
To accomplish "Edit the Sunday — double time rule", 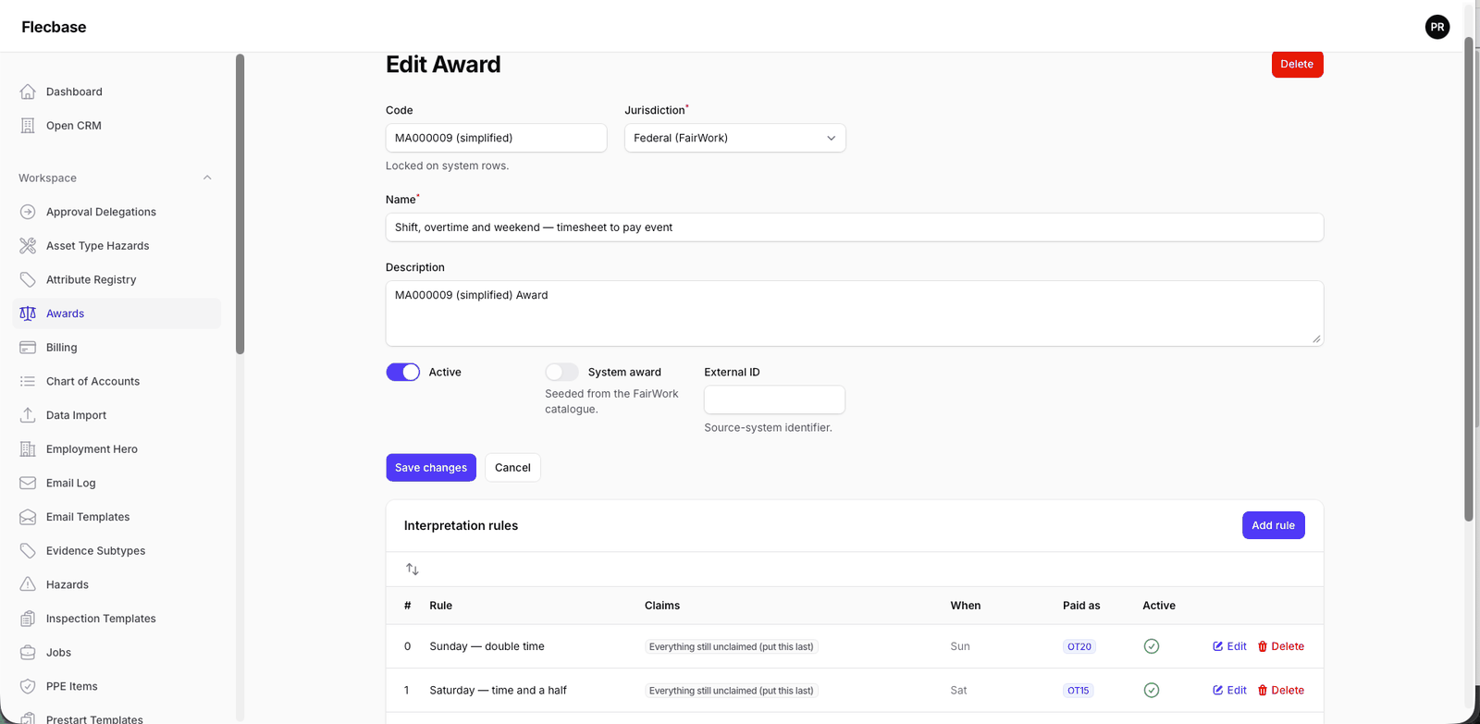I will tap(1229, 646).
